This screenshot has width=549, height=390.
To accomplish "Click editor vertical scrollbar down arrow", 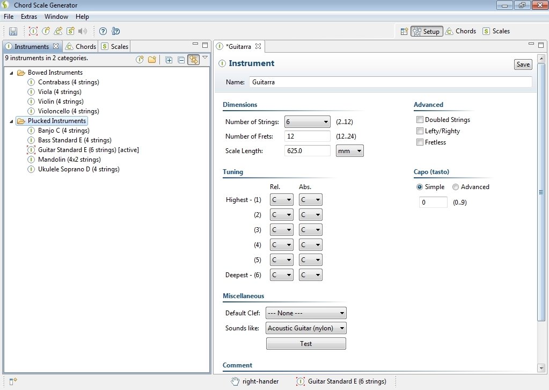I will 541,369.
